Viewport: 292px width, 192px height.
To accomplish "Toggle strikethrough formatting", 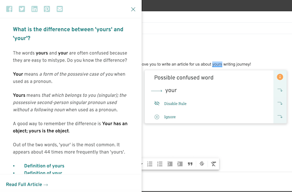I will tap(202, 164).
